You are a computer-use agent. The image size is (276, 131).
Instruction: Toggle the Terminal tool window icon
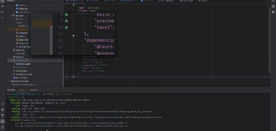pyautogui.click(x=2, y=121)
